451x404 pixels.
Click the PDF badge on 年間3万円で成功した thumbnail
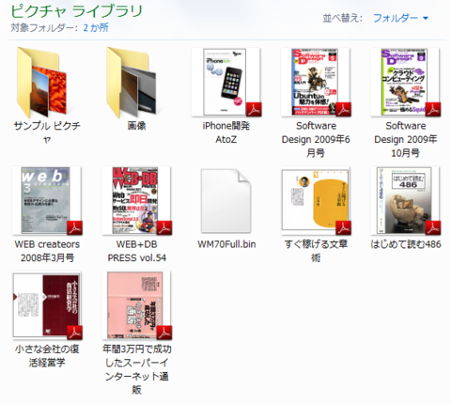(x=163, y=333)
